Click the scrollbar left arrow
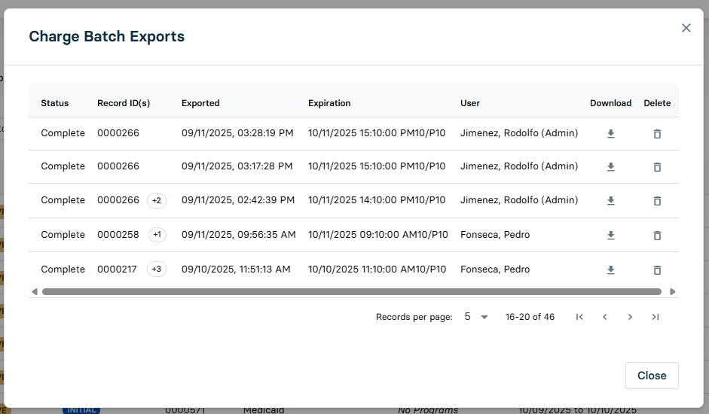This screenshot has height=414, width=709. 35,292
